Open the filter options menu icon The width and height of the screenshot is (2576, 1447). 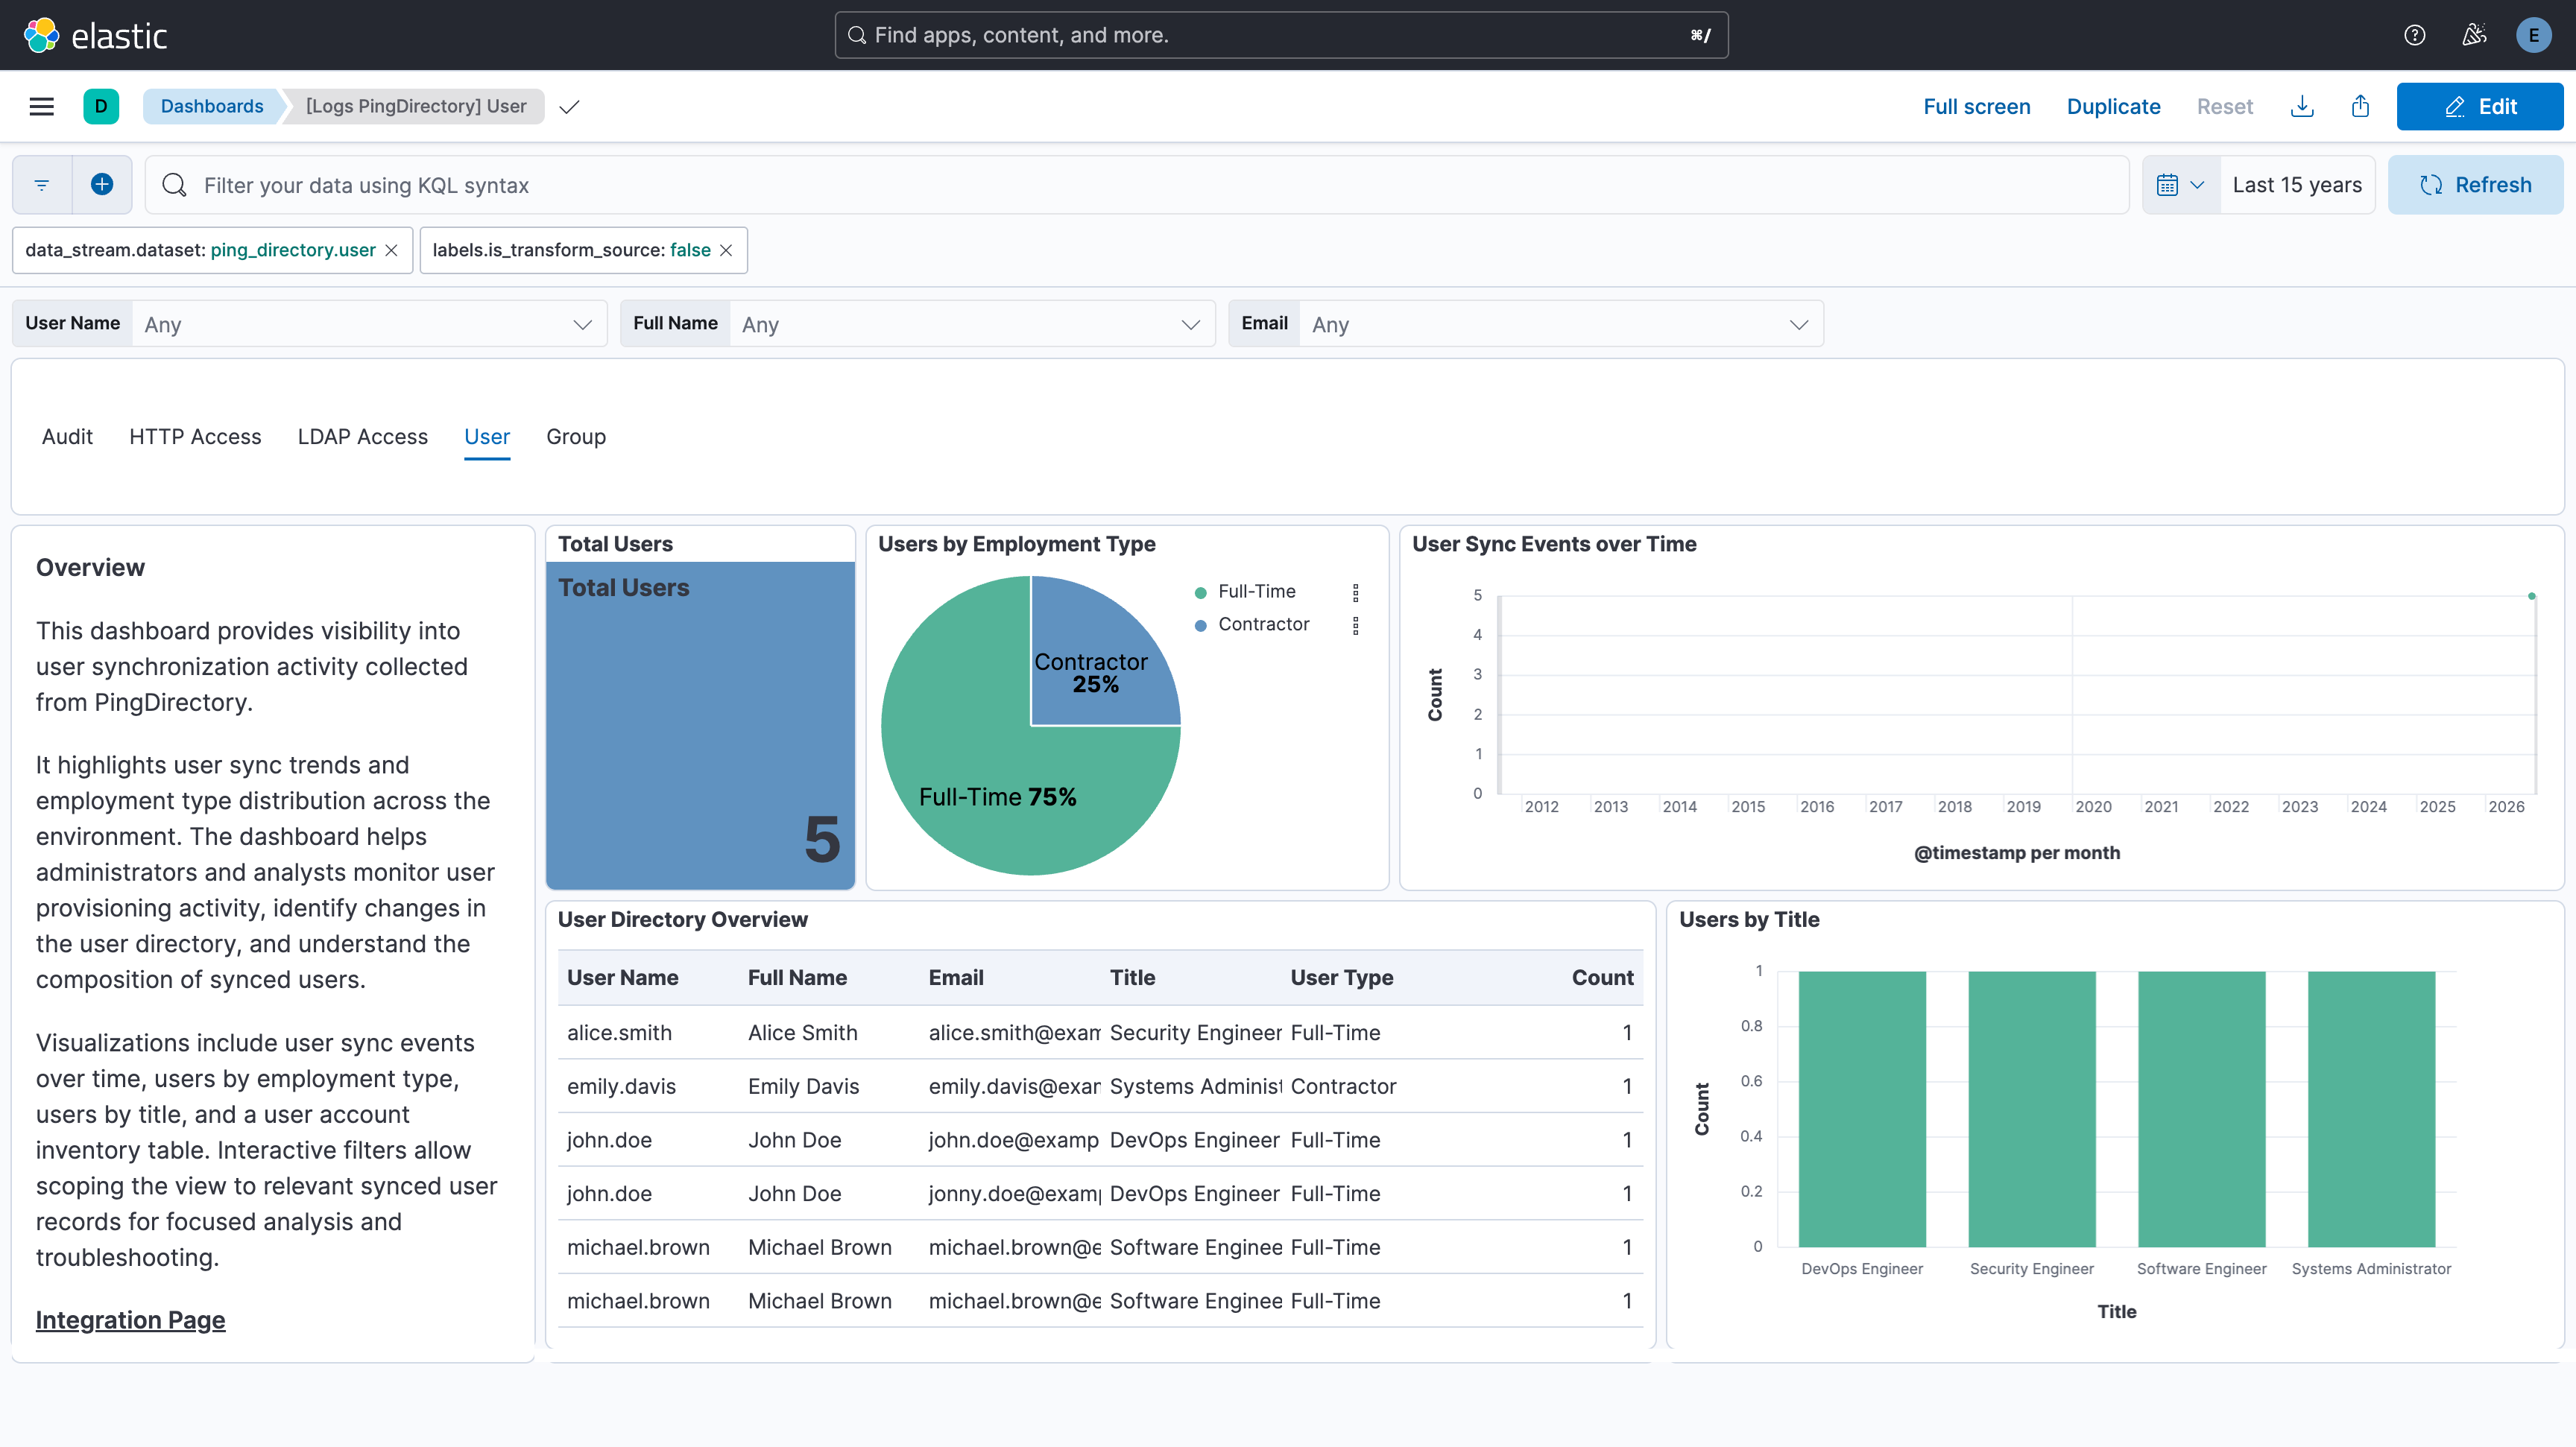pos(42,185)
